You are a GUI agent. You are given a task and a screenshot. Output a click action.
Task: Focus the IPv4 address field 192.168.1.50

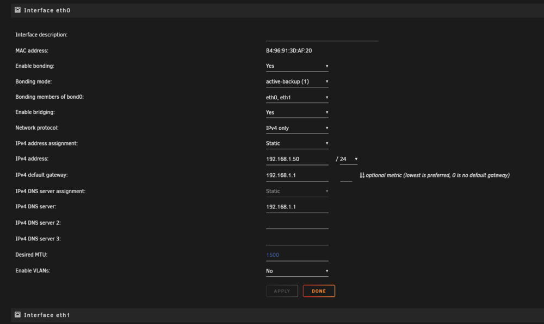[297, 159]
